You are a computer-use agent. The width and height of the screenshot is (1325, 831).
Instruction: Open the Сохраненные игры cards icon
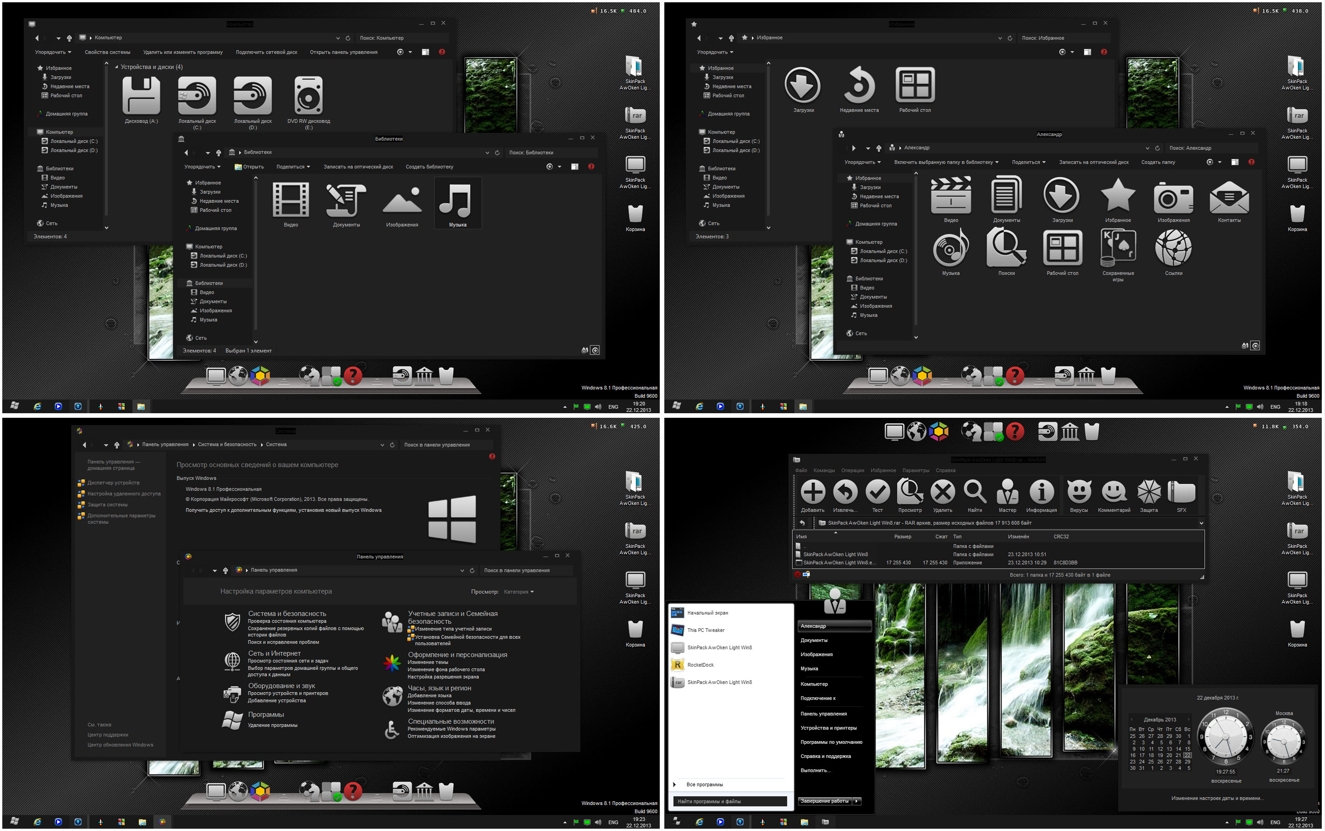1118,256
